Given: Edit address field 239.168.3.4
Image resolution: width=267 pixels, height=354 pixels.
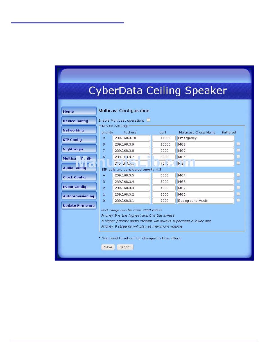Looking at the screenshot, I should (132, 182).
